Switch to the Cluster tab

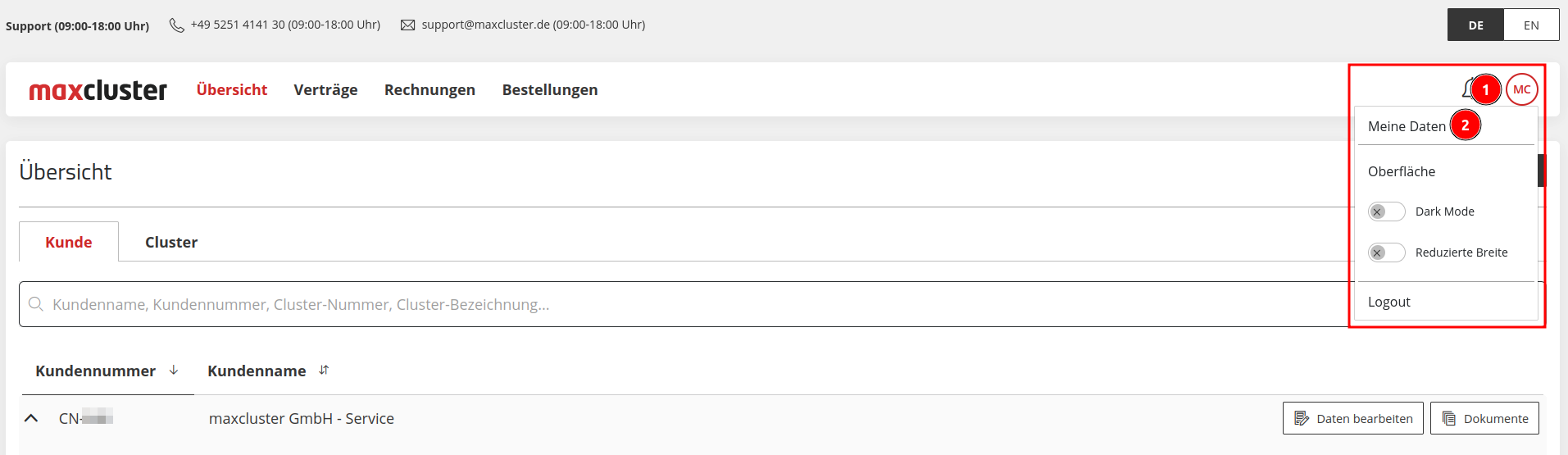coord(171,242)
